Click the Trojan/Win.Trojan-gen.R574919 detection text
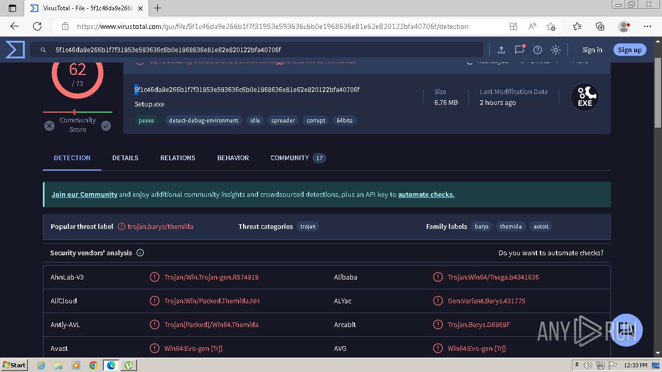 click(212, 277)
